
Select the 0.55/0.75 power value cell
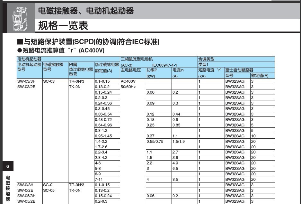pos(155,141)
